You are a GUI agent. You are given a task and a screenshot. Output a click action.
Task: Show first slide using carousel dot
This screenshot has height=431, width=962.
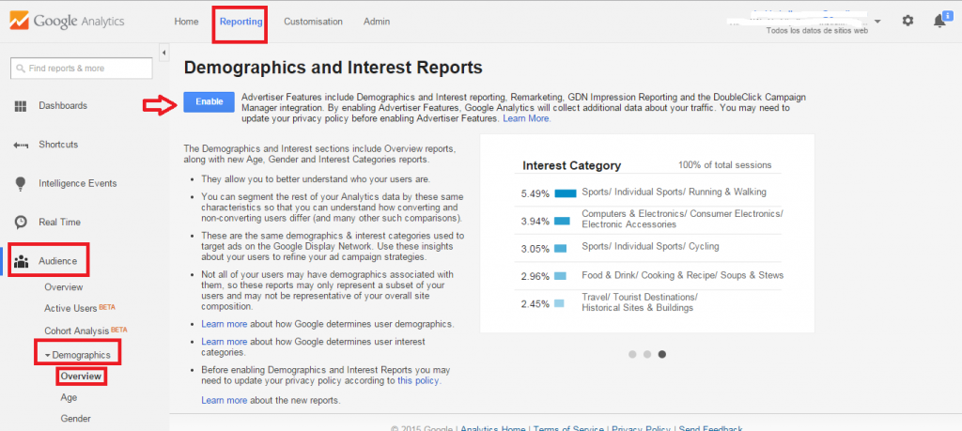[632, 354]
